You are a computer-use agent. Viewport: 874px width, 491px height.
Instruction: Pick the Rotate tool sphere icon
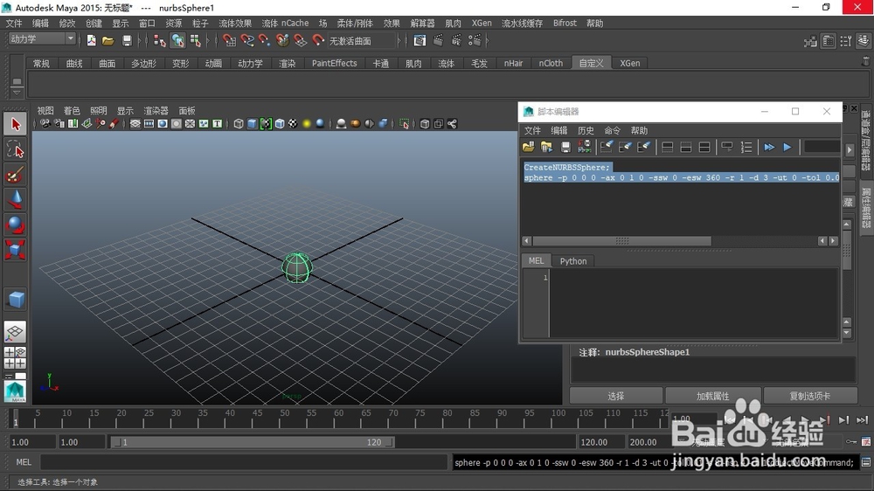[x=15, y=225]
